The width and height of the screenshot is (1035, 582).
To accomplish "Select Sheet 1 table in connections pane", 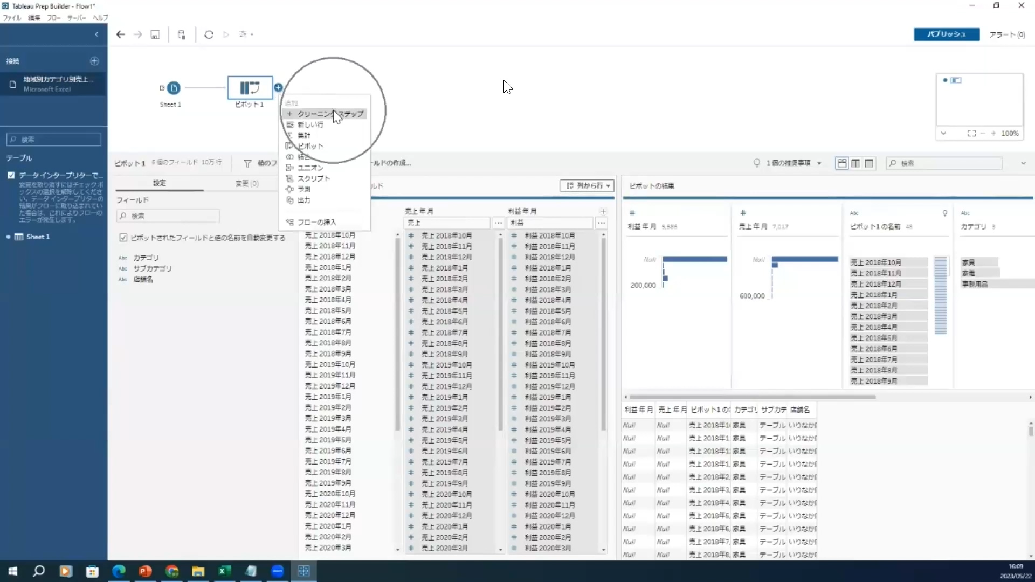I will [x=38, y=237].
